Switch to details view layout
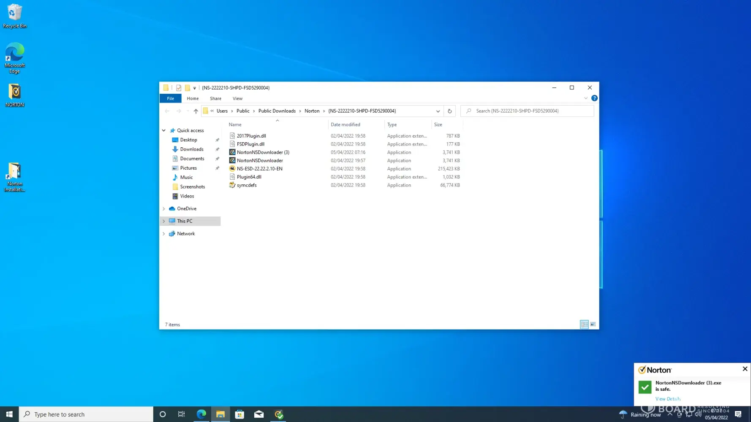This screenshot has height=422, width=751. (x=584, y=325)
